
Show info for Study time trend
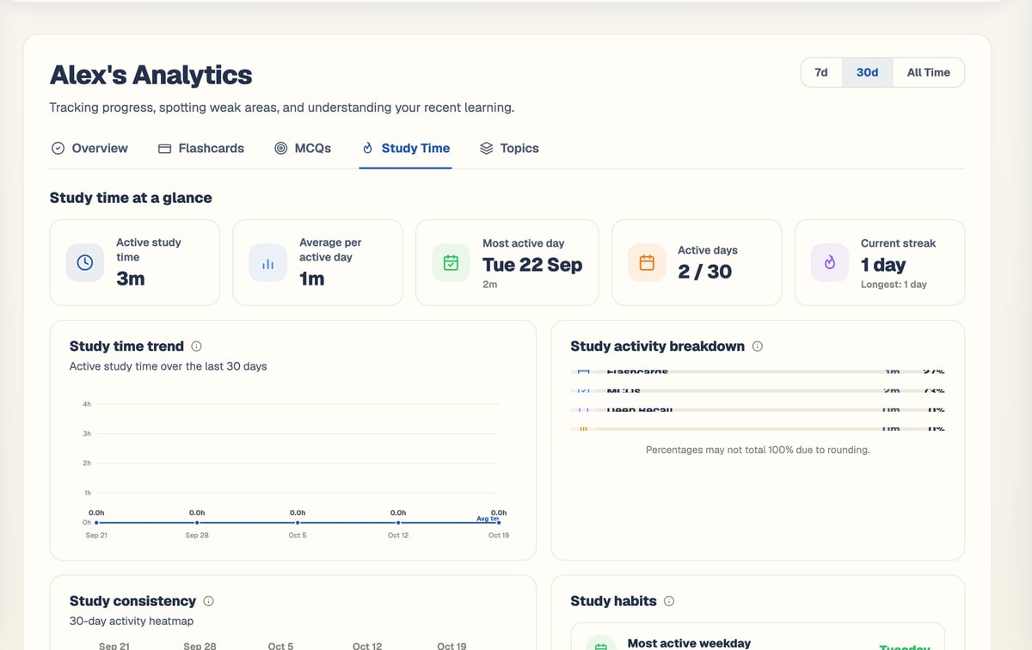tap(196, 346)
